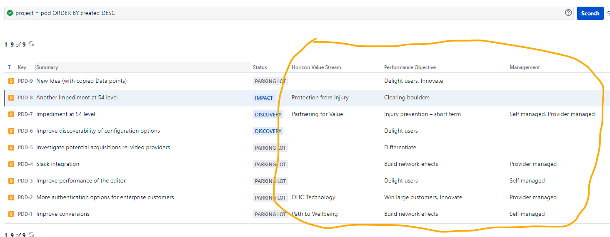610x237 pixels.
Task: Click 'Delight users, Innovate' objective cell
Action: click(413, 81)
